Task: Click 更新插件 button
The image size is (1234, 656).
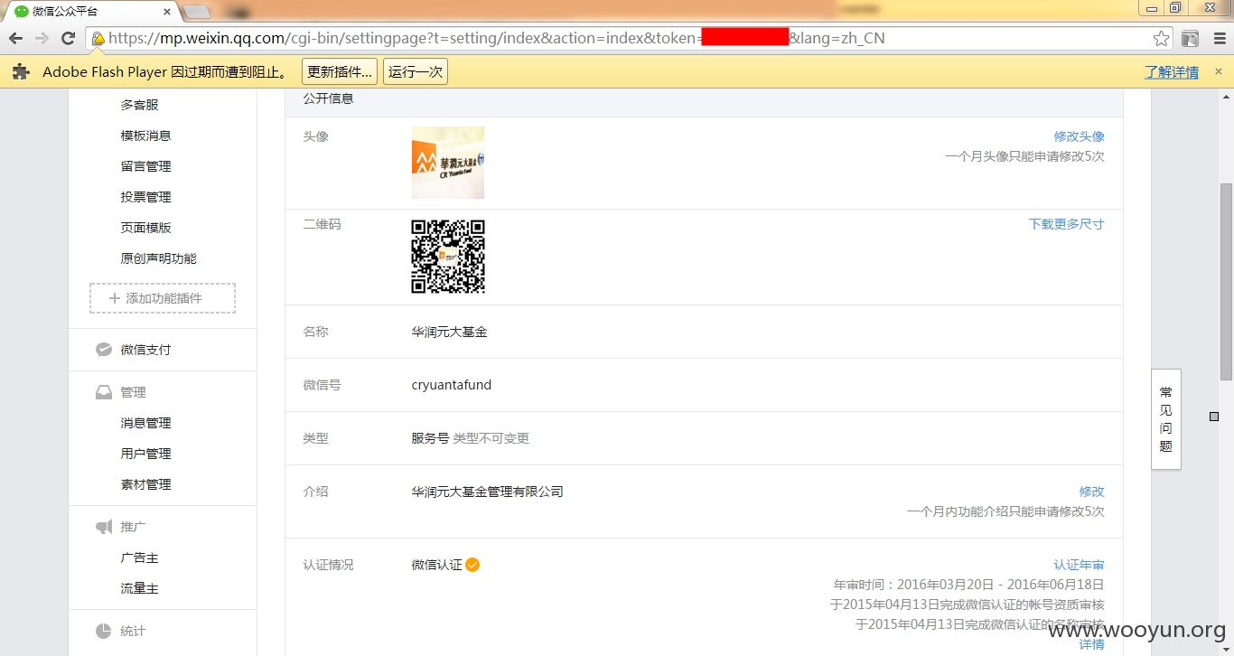Action: coord(339,72)
